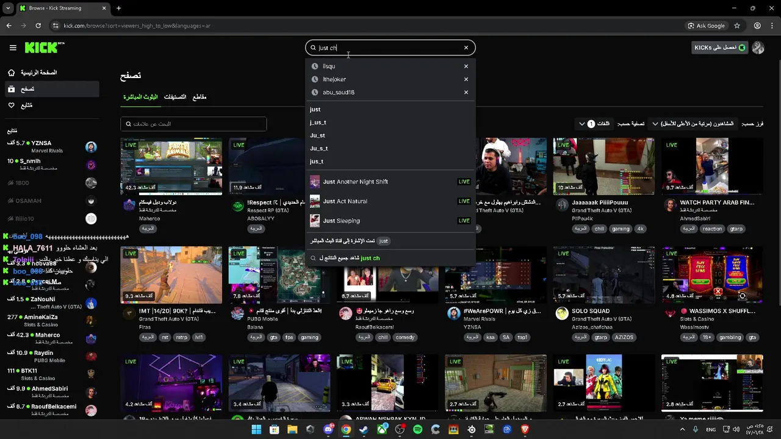
Task: Remove iisqu from recent searches
Action: [466, 66]
